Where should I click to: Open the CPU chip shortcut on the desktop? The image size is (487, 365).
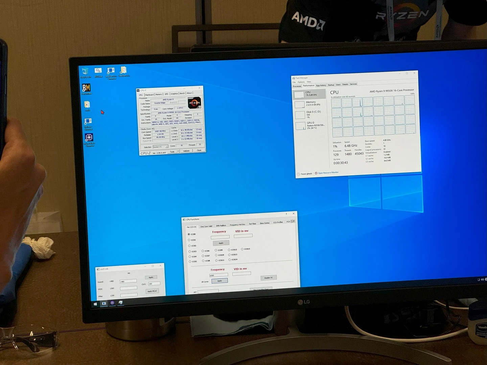pyautogui.click(x=89, y=138)
